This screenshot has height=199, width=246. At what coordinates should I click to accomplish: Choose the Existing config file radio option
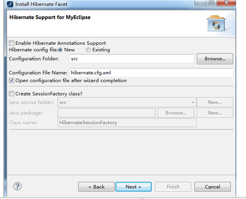coord(88,50)
